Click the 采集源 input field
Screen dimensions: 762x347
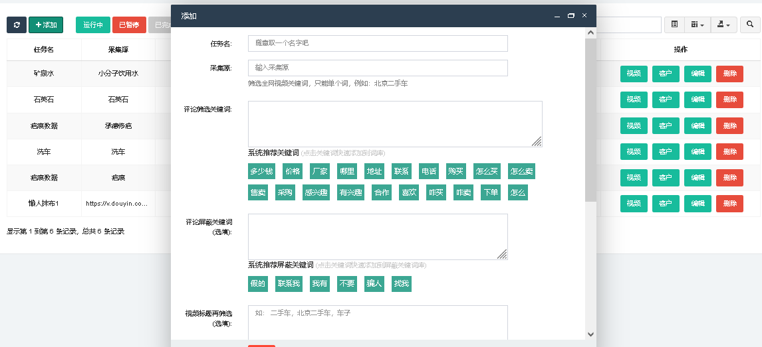pyautogui.click(x=378, y=68)
